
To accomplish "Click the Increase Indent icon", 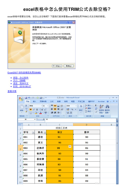I will tap(55, 113).
